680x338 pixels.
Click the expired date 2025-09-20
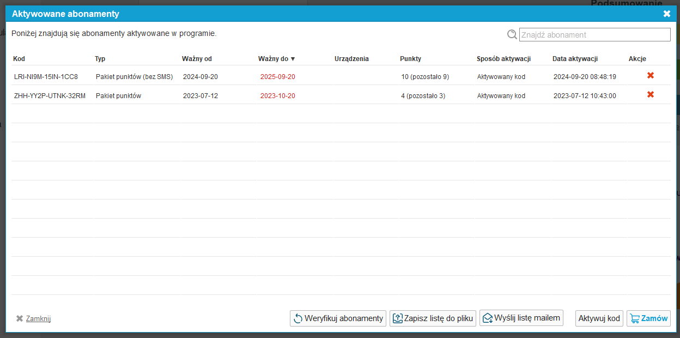point(277,77)
